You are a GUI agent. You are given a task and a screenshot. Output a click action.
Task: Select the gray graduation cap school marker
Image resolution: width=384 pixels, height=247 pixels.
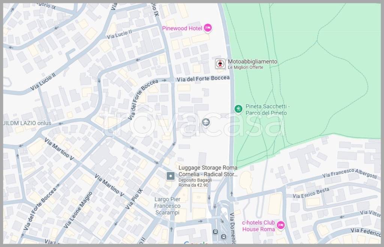coord(205,122)
